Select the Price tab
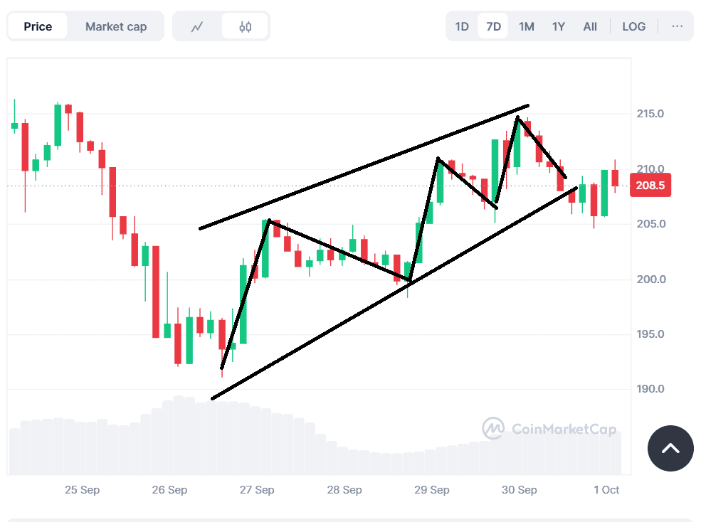 click(38, 27)
